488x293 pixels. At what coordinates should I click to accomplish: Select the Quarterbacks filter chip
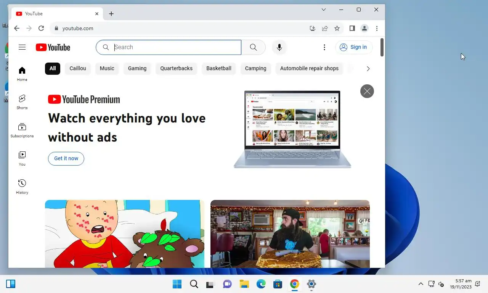[177, 68]
